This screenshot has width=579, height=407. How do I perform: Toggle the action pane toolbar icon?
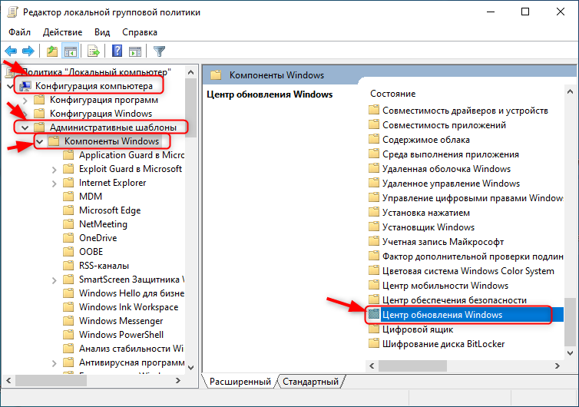point(135,51)
